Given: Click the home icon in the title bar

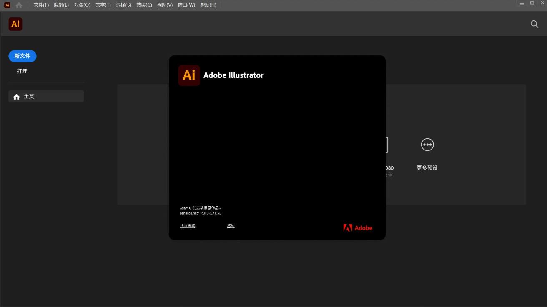Looking at the screenshot, I should pyautogui.click(x=19, y=5).
